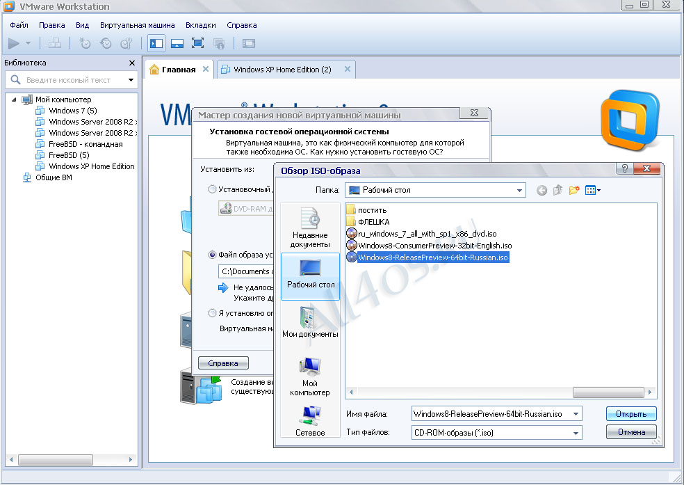Switch to full screen mode icon

pyautogui.click(x=197, y=43)
